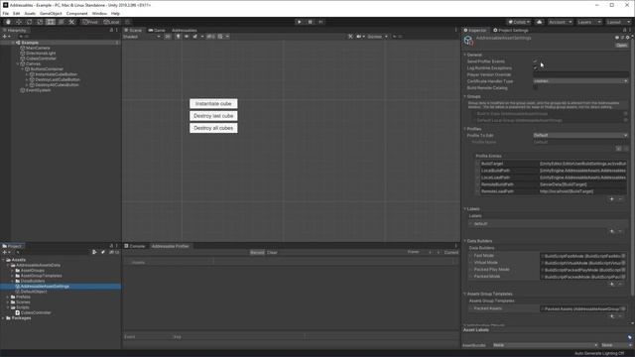Open the AssetBundle None dropdown
The height and width of the screenshot is (357, 635).
pos(545,345)
